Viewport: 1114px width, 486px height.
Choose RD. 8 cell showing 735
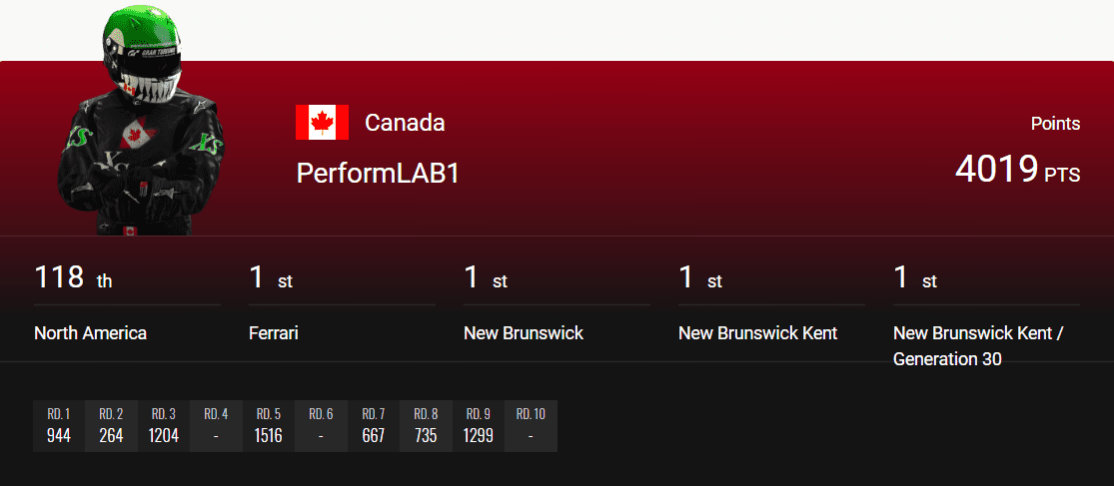coord(426,426)
